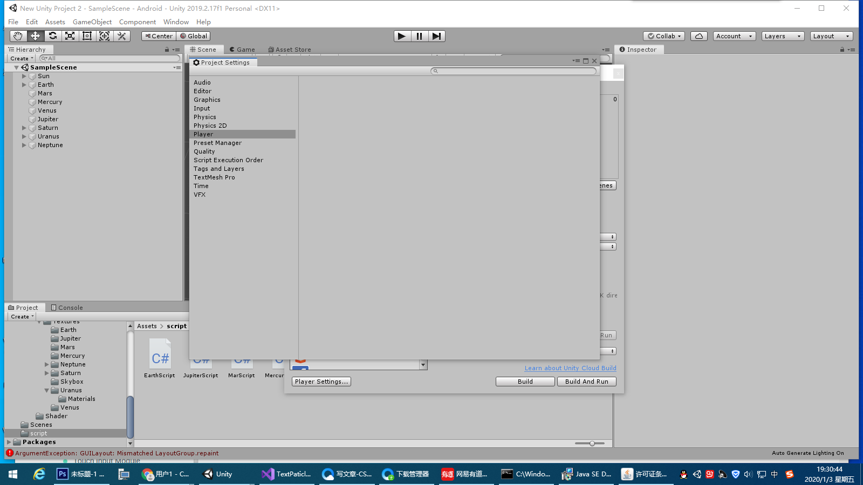Open the File menu
863x485 pixels.
coord(13,22)
